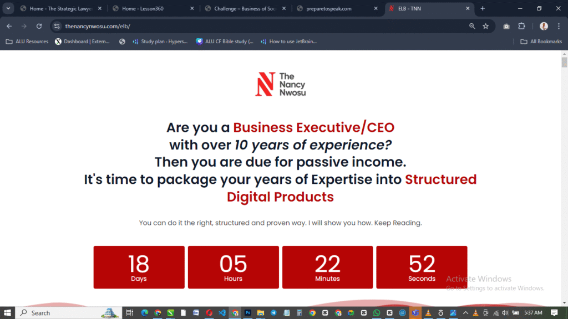This screenshot has width=568, height=319.
Task: Click The Nancy Nwosu logo
Action: 280,84
